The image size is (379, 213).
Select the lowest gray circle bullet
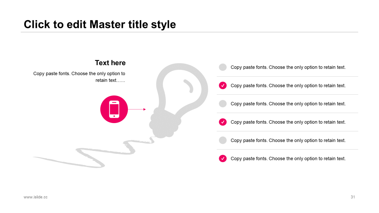click(x=223, y=140)
